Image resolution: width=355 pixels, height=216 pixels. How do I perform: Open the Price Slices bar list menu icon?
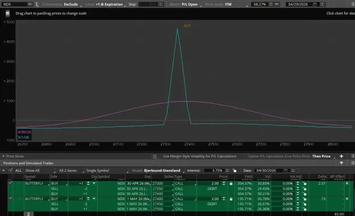click(353, 156)
